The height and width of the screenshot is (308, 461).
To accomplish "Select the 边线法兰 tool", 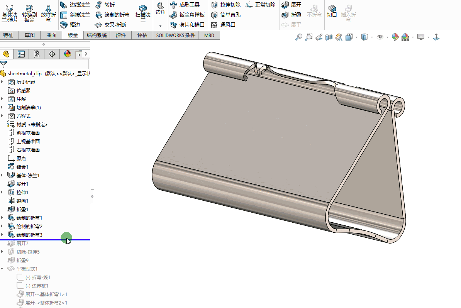I will pyautogui.click(x=75, y=5).
